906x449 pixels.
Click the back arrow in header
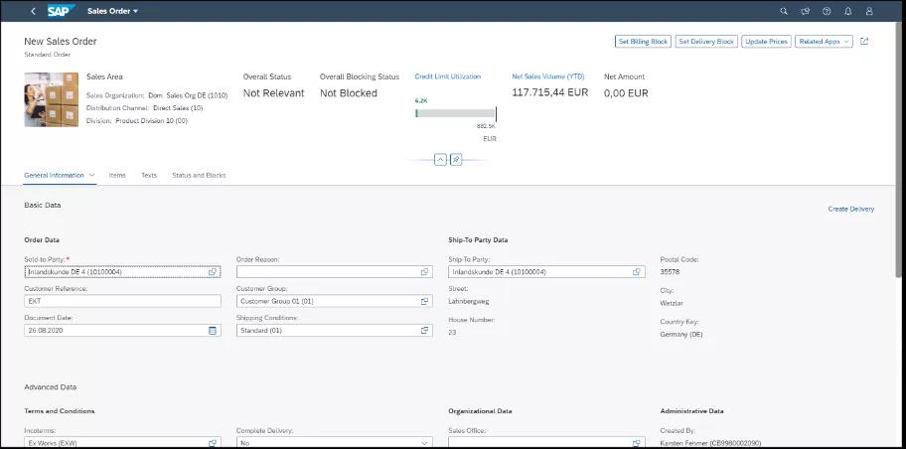point(33,11)
